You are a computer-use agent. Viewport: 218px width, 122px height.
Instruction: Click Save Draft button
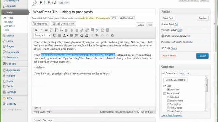(x=168, y=18)
